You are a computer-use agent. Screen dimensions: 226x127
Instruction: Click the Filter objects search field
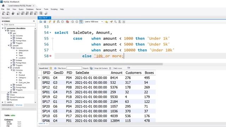click(x=20, y=25)
